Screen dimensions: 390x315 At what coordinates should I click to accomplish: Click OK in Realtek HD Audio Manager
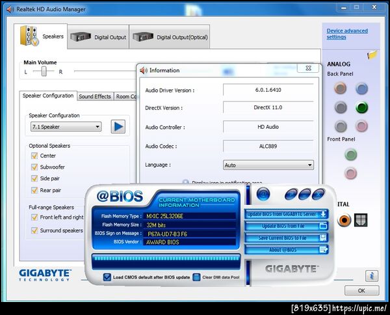click(361, 290)
